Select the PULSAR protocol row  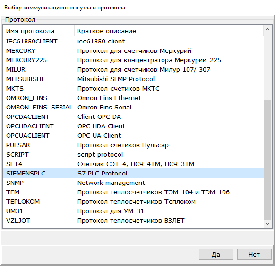(x=133, y=145)
